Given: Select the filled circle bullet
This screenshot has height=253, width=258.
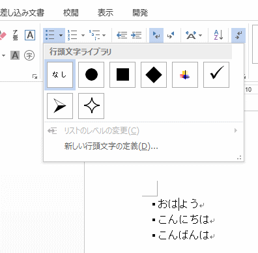Looking at the screenshot, I should (x=91, y=75).
